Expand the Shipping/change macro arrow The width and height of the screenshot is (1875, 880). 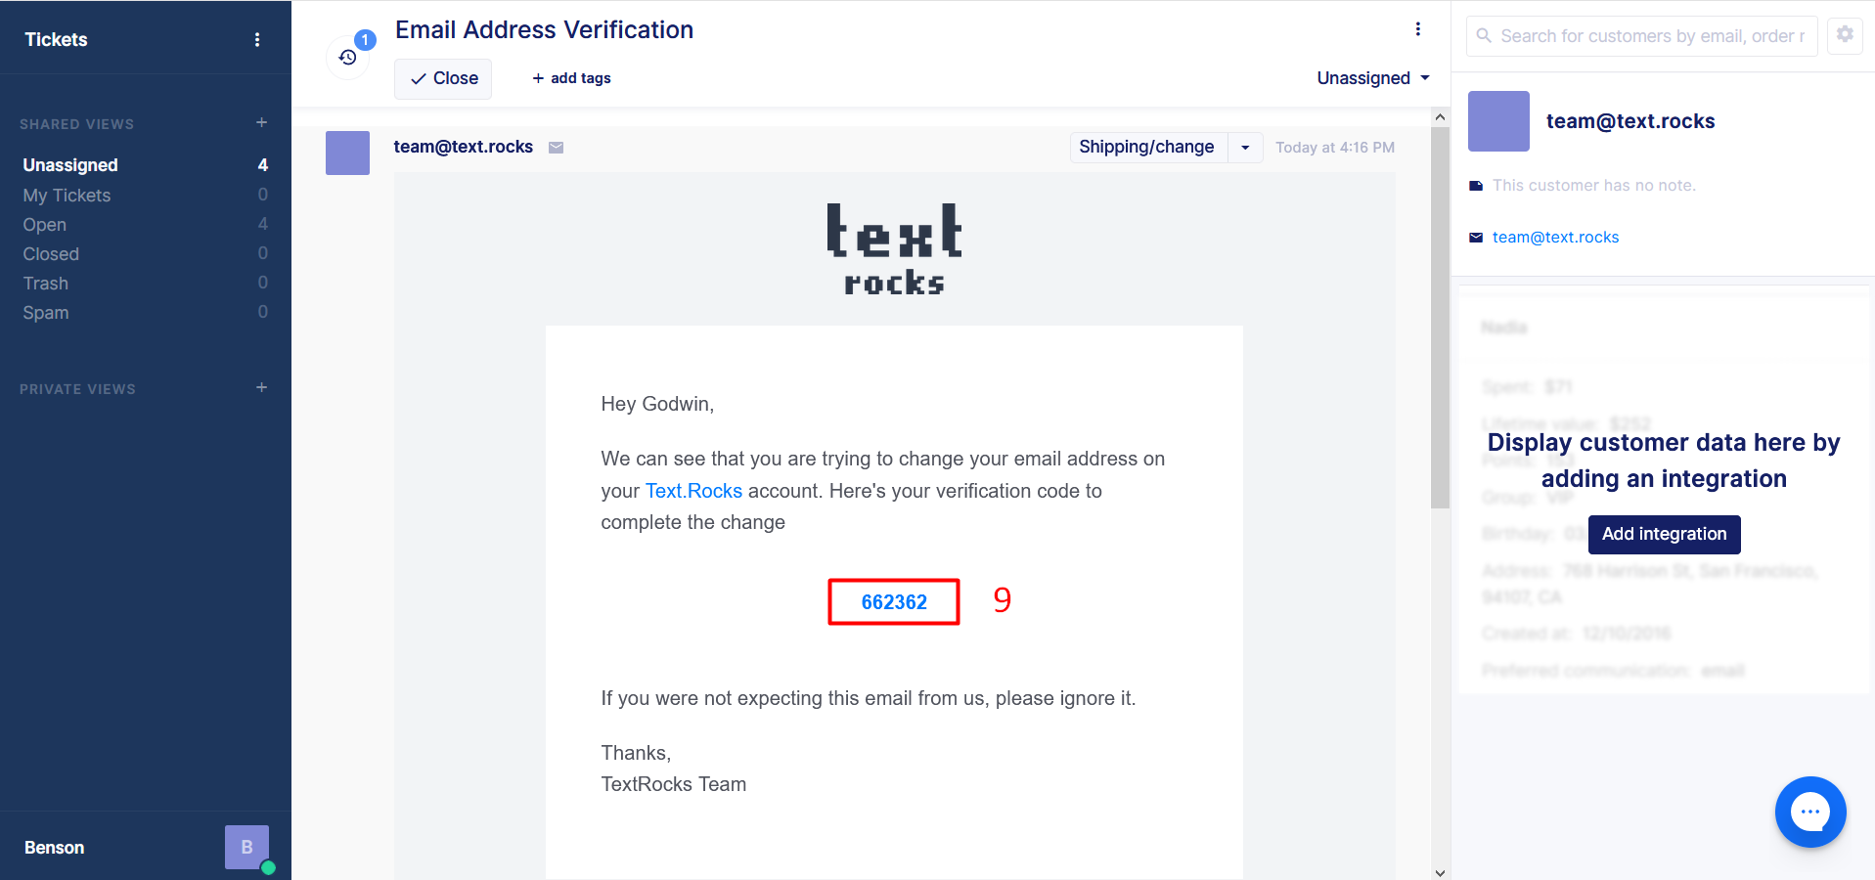tap(1245, 148)
